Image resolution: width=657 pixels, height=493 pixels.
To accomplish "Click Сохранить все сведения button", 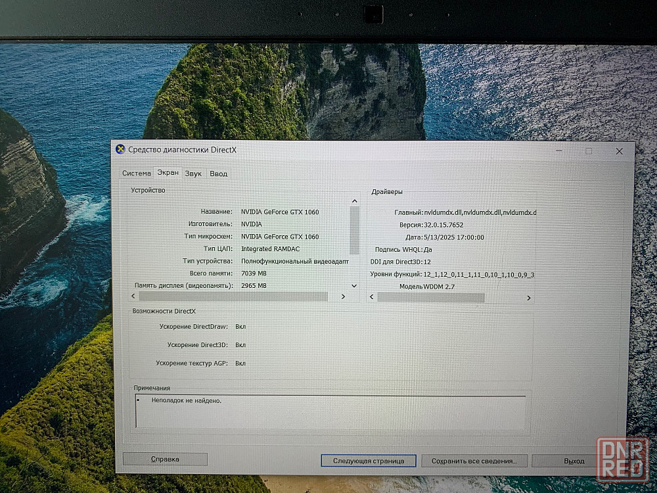I will (x=474, y=461).
